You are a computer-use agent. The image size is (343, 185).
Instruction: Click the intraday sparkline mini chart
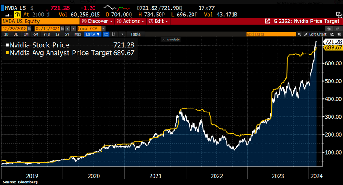coord(117,8)
